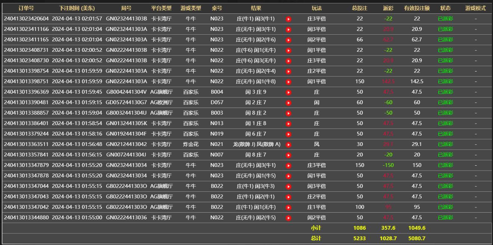Click the 订单号 column header

tap(26, 8)
